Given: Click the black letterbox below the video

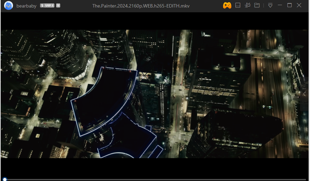Looking at the screenshot, I should (154, 167).
